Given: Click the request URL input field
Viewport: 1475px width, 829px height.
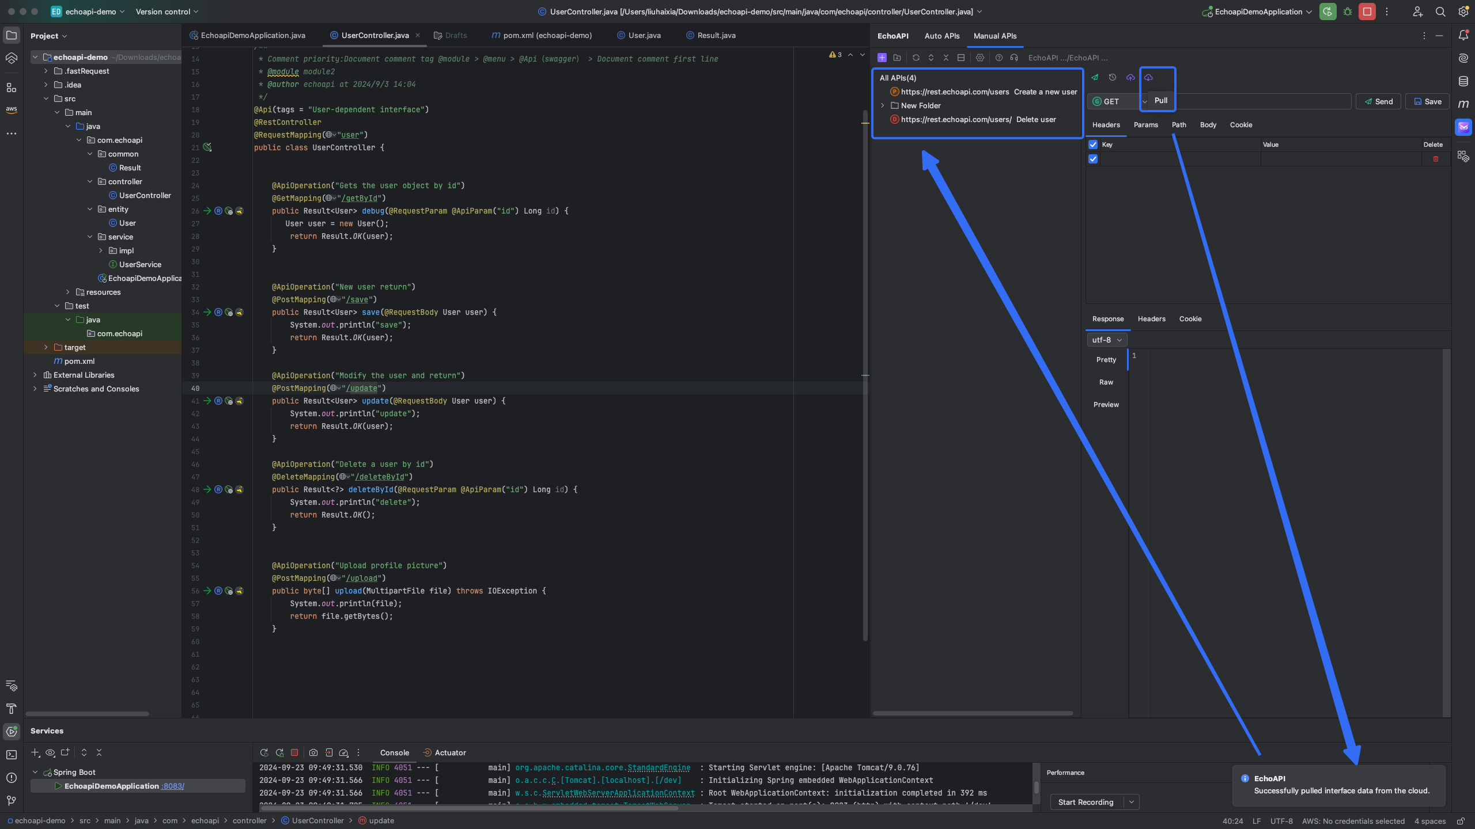Looking at the screenshot, I should coord(1250,101).
